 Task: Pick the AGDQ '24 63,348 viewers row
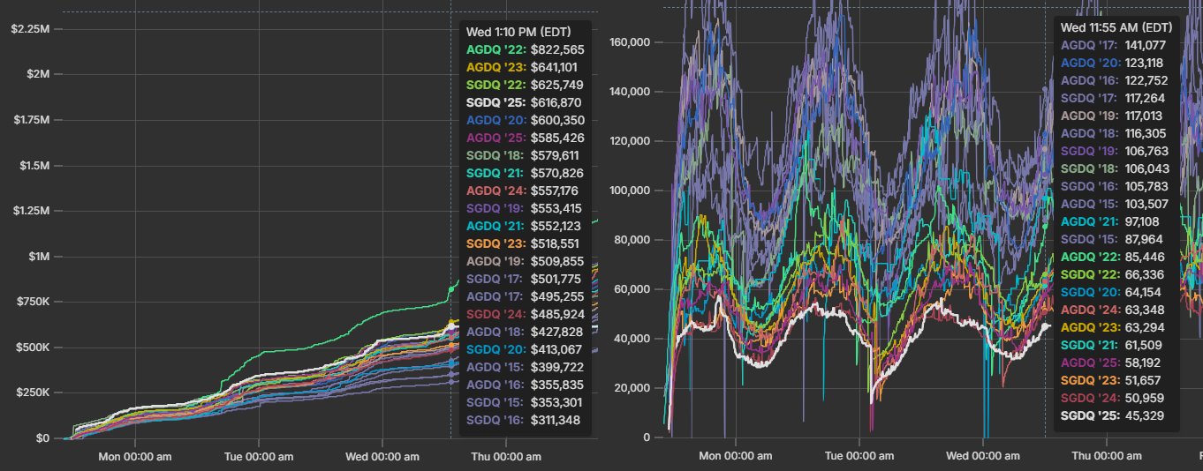point(1112,310)
